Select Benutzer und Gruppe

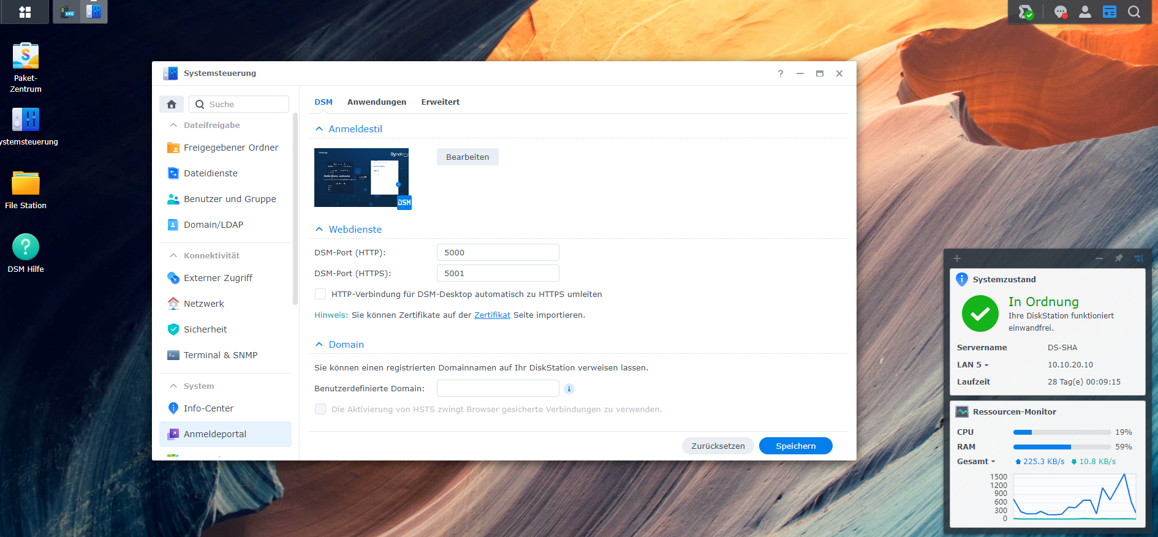coord(225,199)
